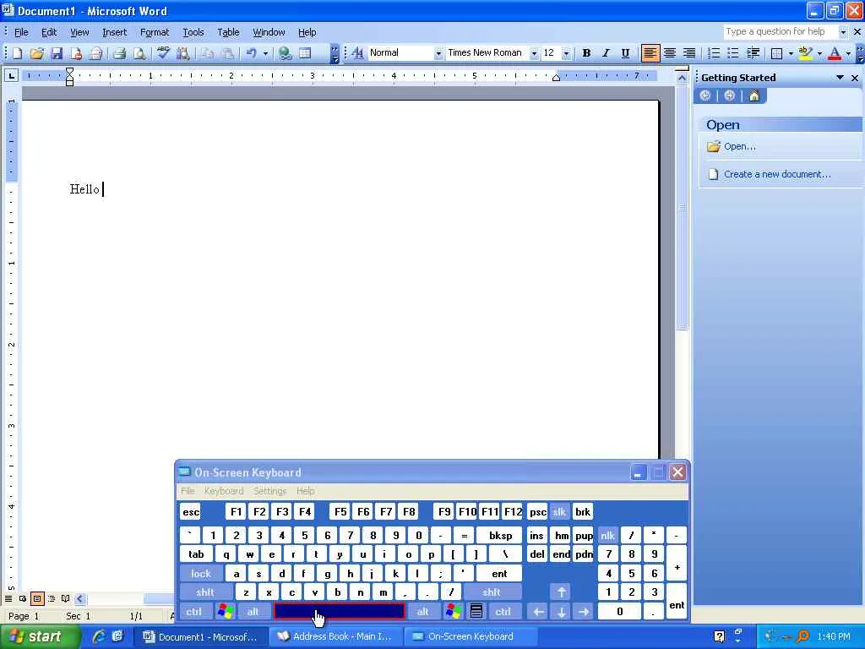Select Print Layout view button

(37, 599)
